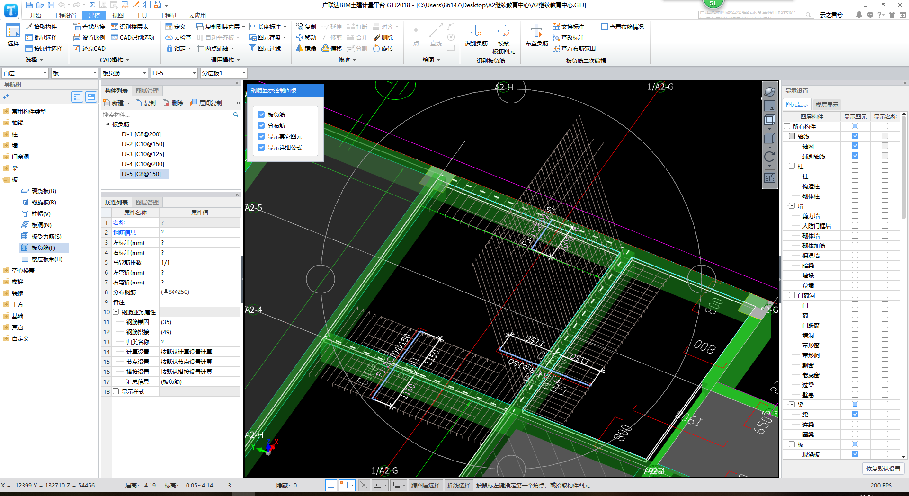Open the FJ-5 component dropdown
Viewport: 909px width, 496px height.
pyautogui.click(x=174, y=73)
